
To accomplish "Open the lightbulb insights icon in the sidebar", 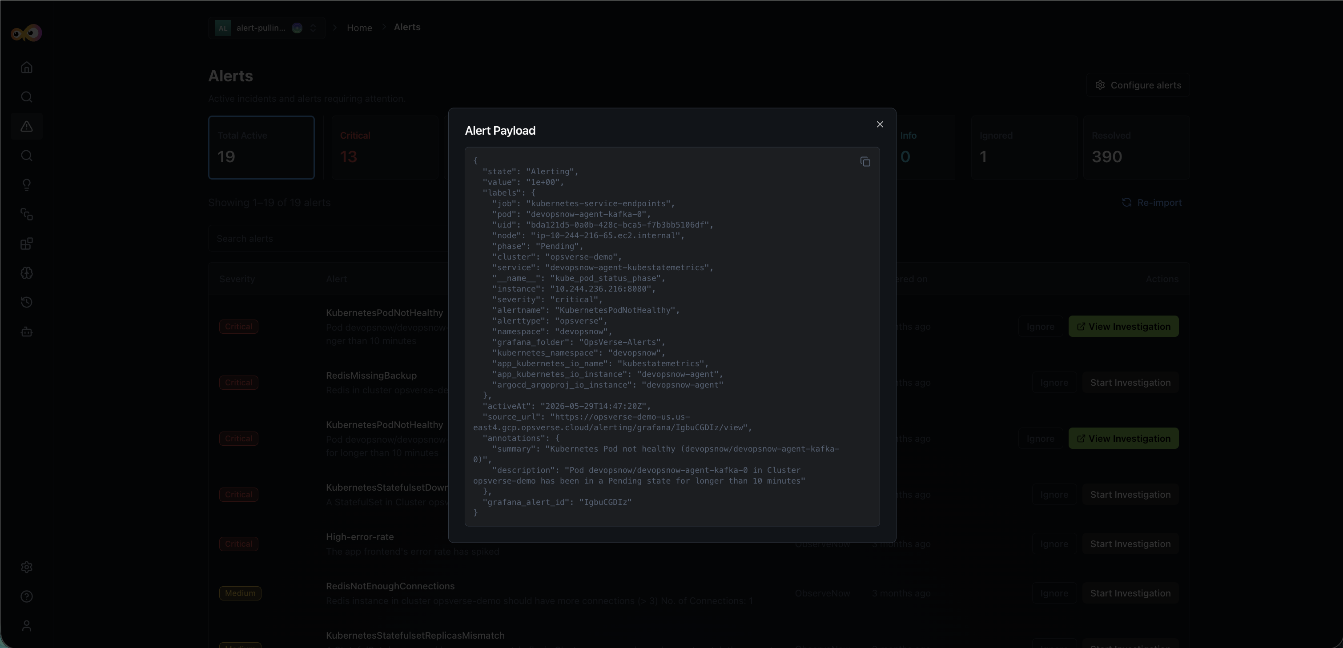I will tap(27, 185).
